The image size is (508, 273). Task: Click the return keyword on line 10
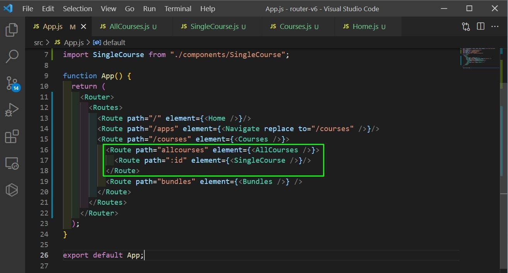[84, 86]
